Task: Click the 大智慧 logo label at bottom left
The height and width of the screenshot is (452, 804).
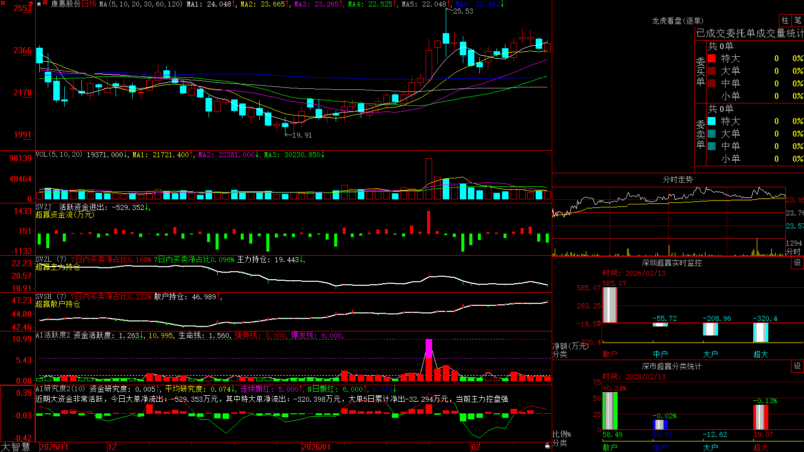Action: (16, 447)
